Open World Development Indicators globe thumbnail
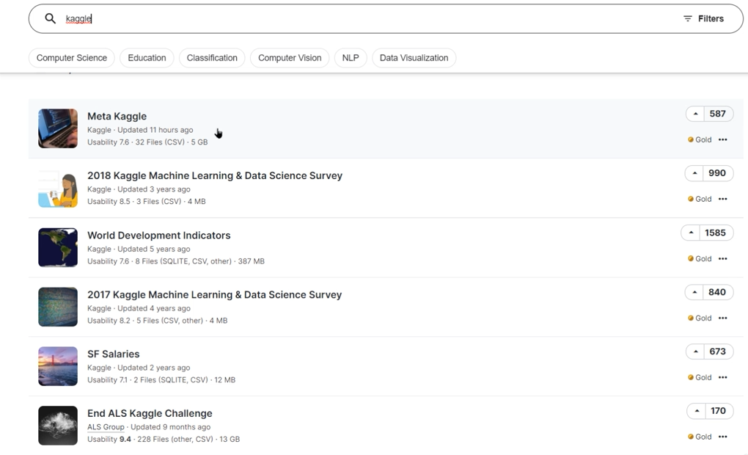 pos(58,247)
